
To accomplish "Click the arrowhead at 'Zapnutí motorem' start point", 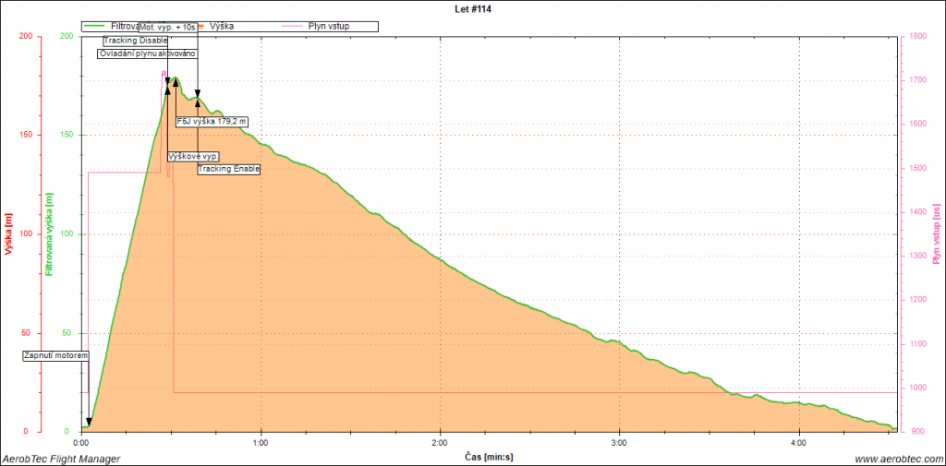I will point(88,423).
